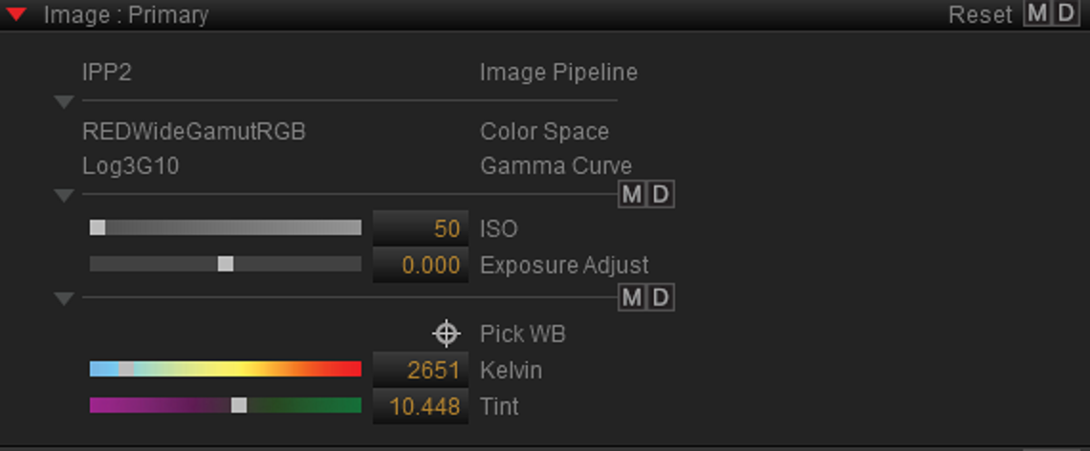
Task: Collapse the section below the IPP2 pipeline row
Action: pos(64,102)
